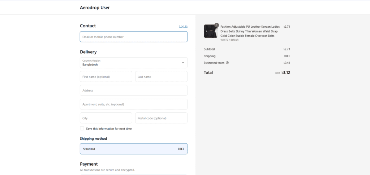Click the Fashion Adjustable PU Leather product title

(250, 31)
